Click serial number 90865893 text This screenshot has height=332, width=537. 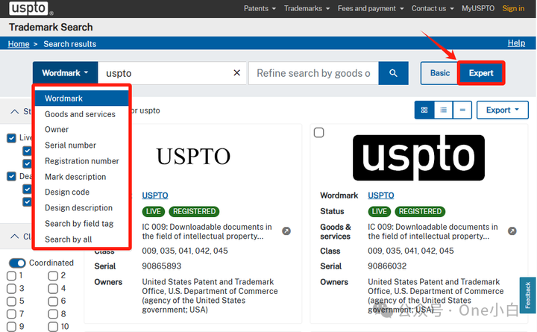click(161, 266)
